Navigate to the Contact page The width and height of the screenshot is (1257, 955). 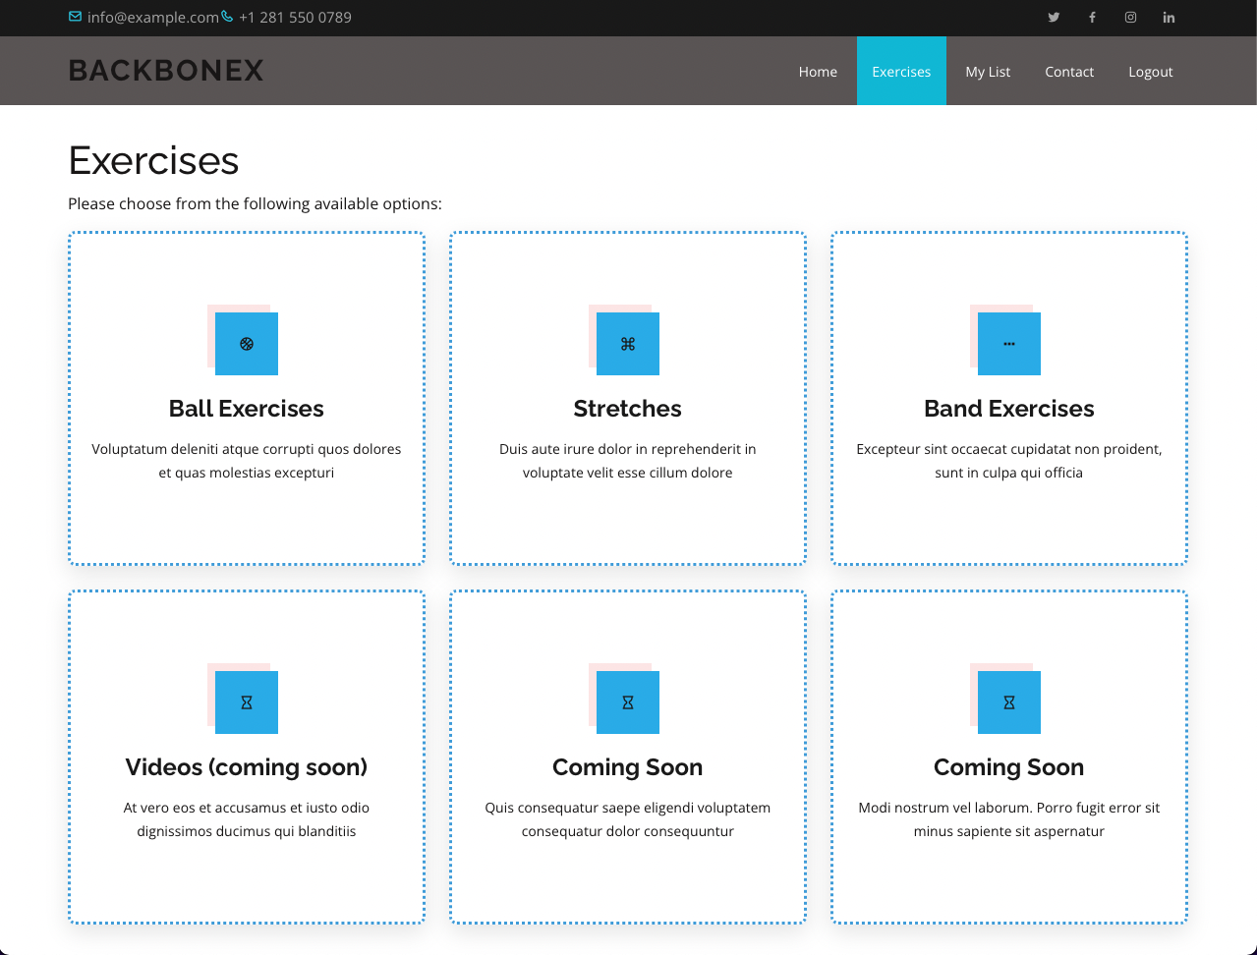(x=1069, y=72)
